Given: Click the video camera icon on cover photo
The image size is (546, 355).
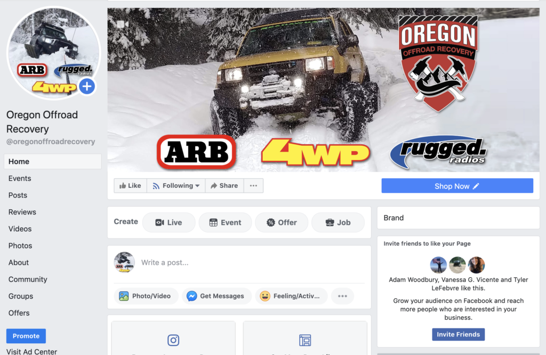Looking at the screenshot, I should point(122,24).
